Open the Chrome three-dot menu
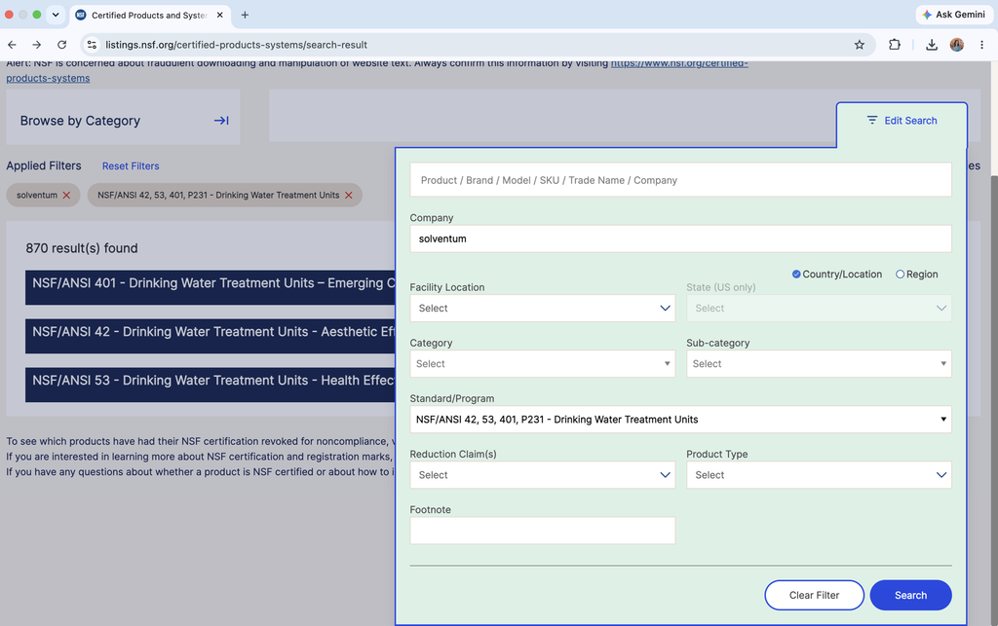The image size is (998, 626). 982,45
